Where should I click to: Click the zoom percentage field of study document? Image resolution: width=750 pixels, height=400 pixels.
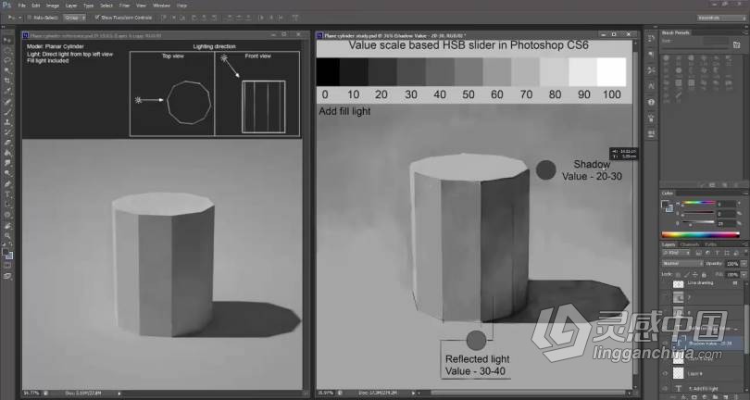(324, 394)
